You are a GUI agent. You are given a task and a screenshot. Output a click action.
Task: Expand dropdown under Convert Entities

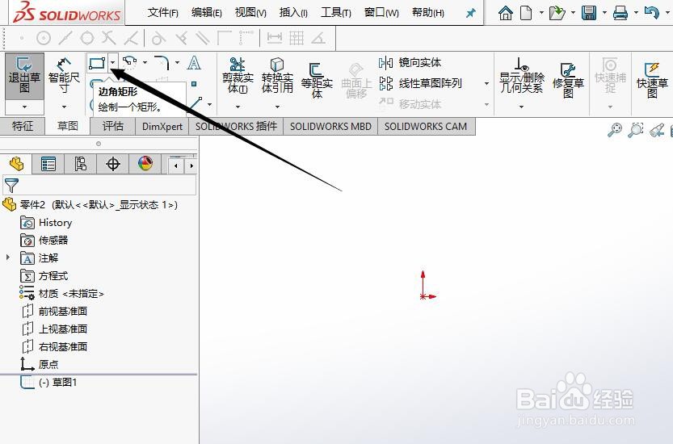pos(277,107)
